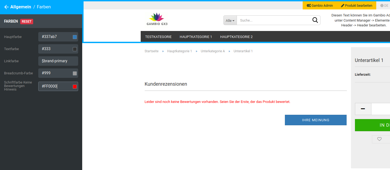Go back to Allgemein using the arrow
The height and width of the screenshot is (170, 390).
pyautogui.click(x=6, y=7)
